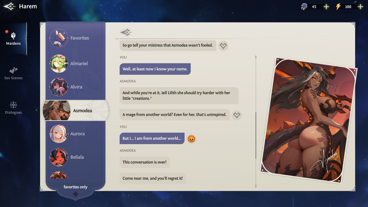Open the signed Asmodea portrait card
The image size is (368, 207).
309,120
